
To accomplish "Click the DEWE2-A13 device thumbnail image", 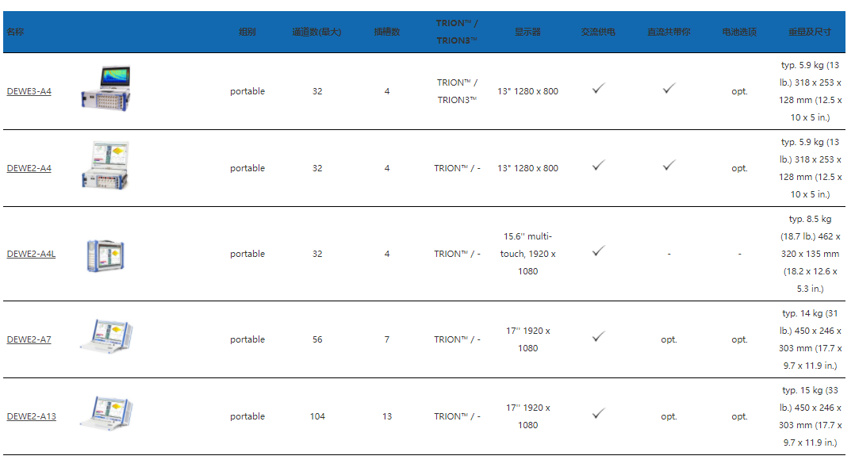I will [107, 413].
